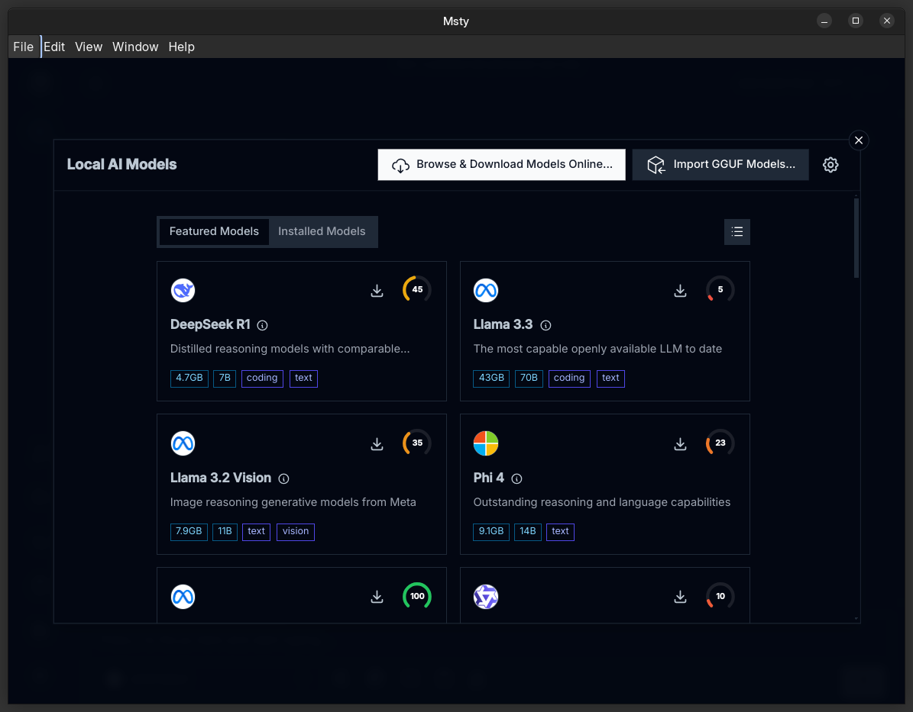913x712 pixels.
Task: Click the DeepSeek R1 compatibility score gauge
Action: pyautogui.click(x=417, y=290)
